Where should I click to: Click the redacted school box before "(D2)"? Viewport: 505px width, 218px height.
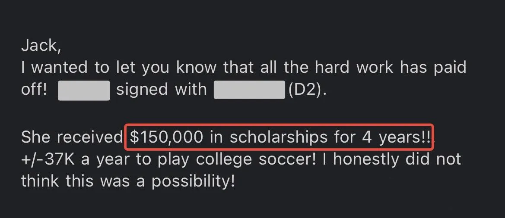249,90
